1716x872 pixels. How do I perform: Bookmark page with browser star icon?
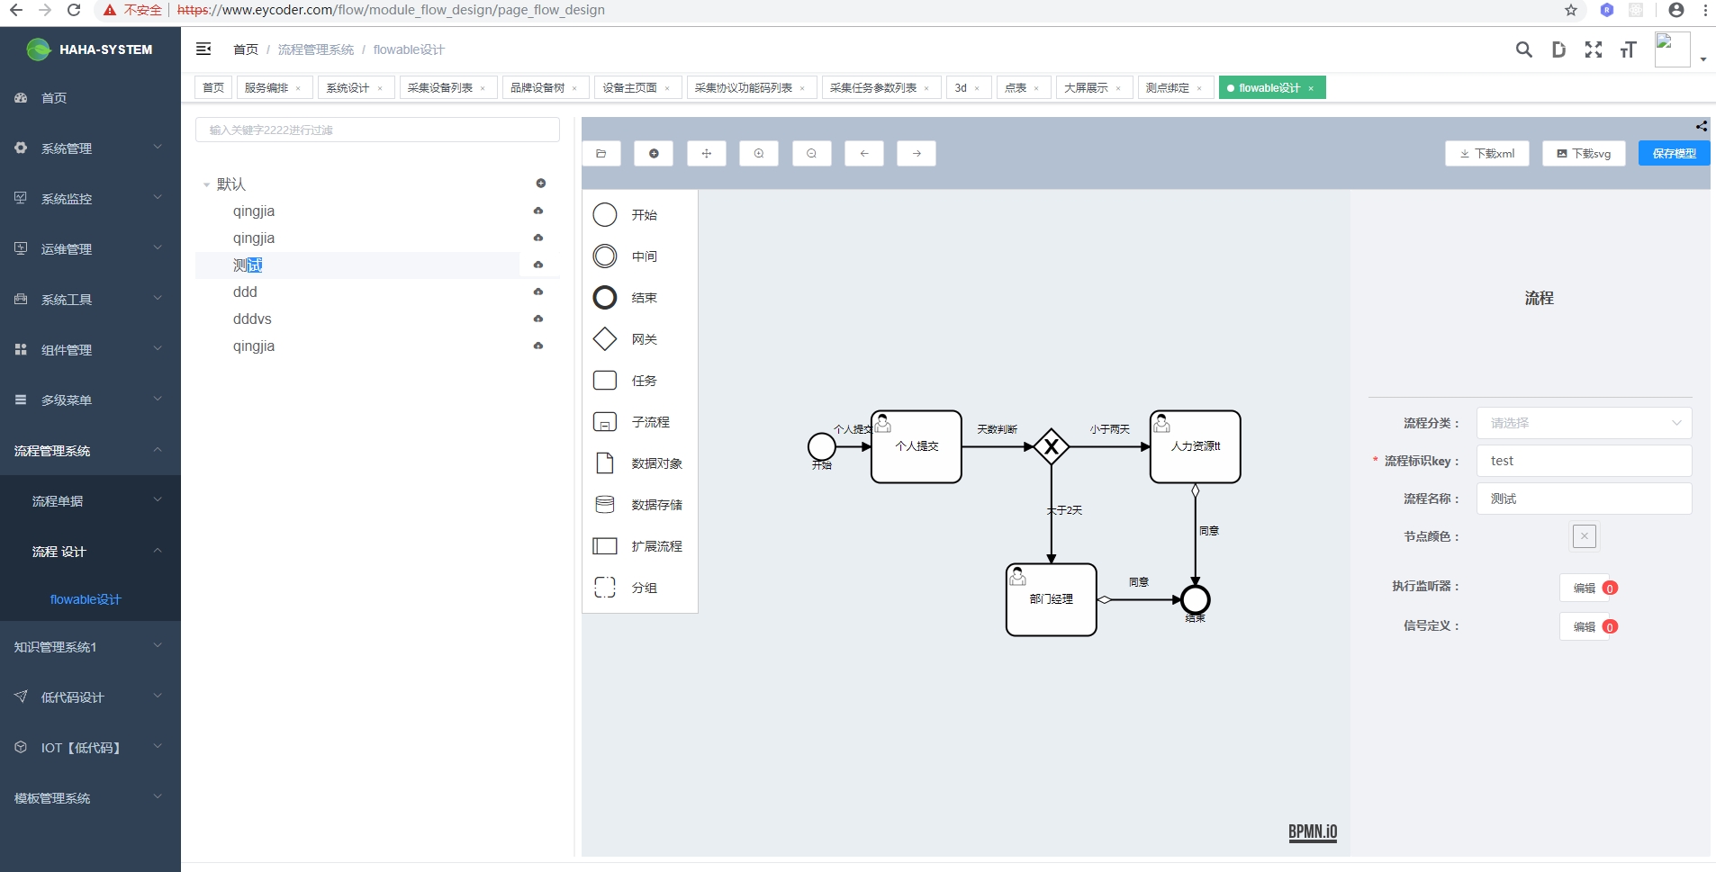tap(1571, 10)
